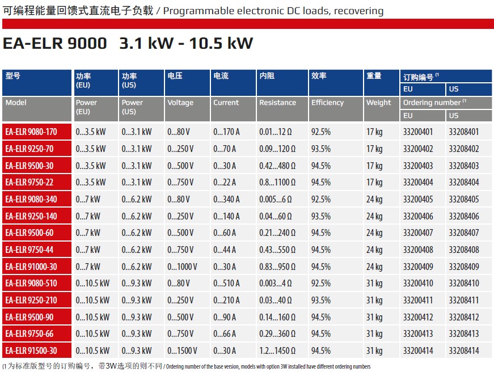Click the EA-ELR 9000 title heading

tap(128, 43)
